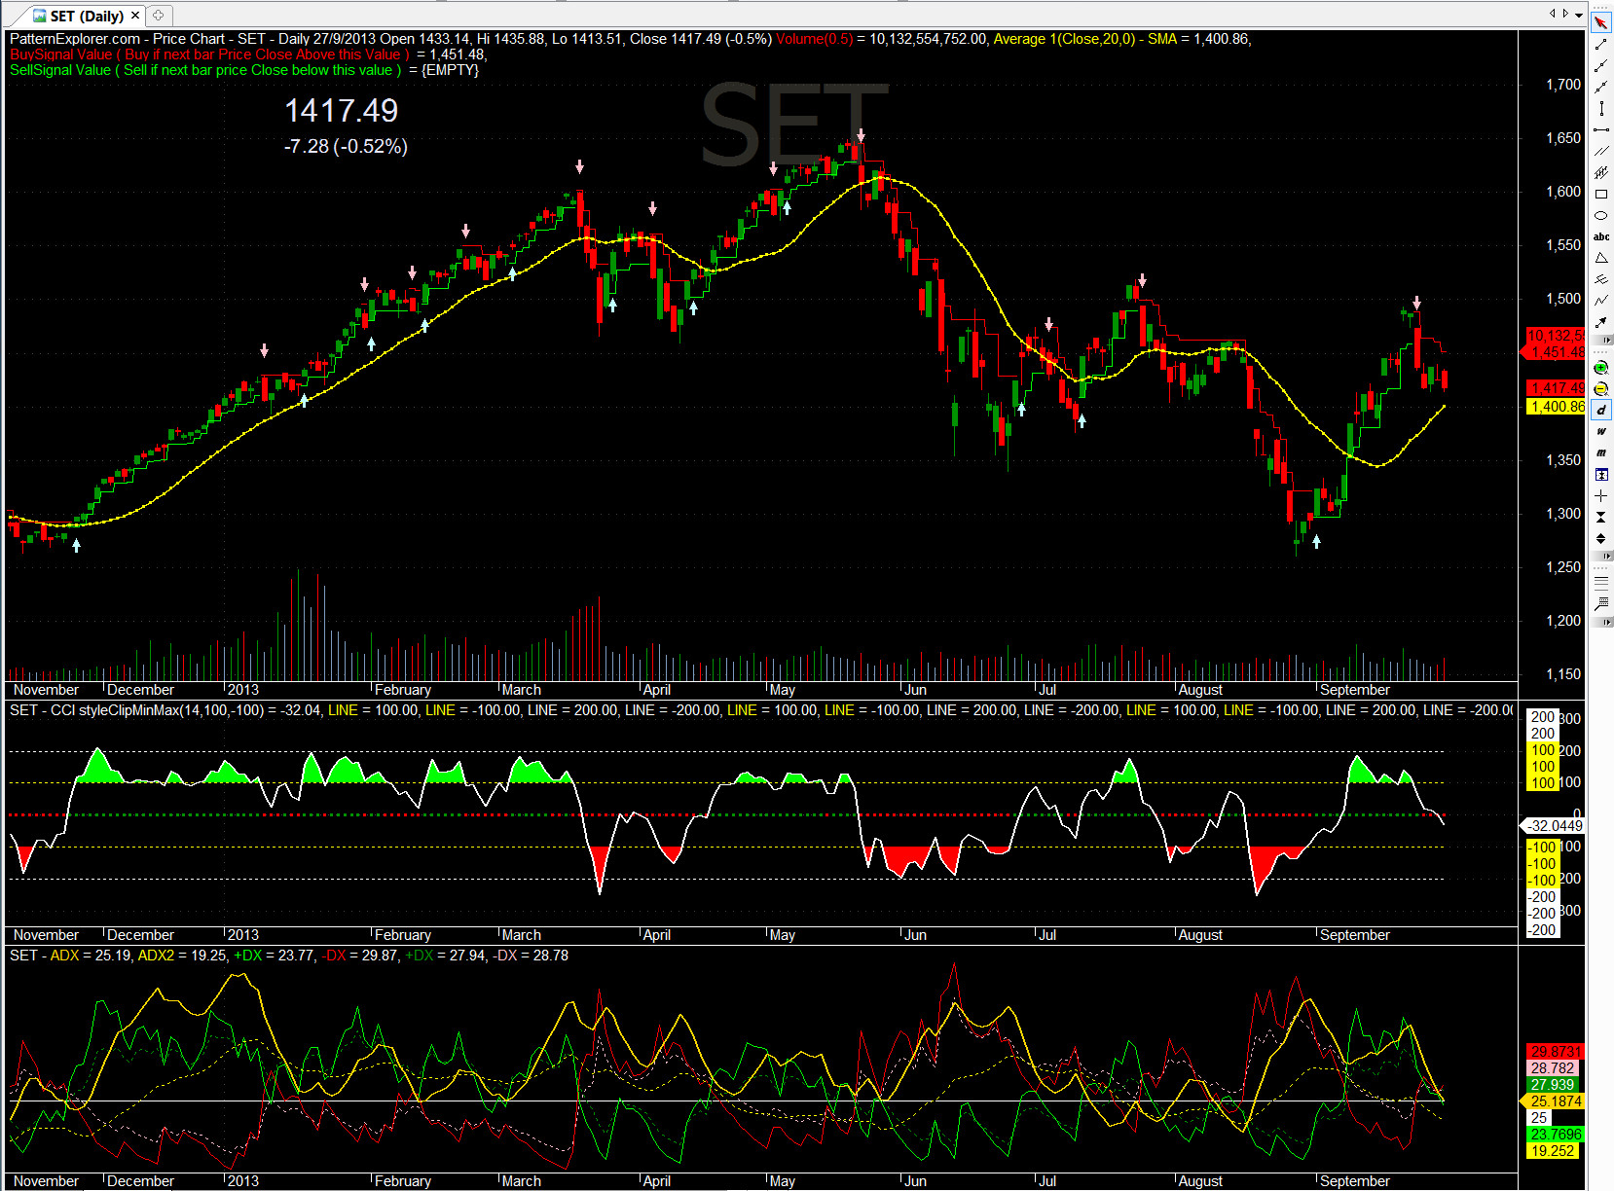The width and height of the screenshot is (1614, 1191).
Task: Click the CCI pane title text
Action: tap(761, 710)
